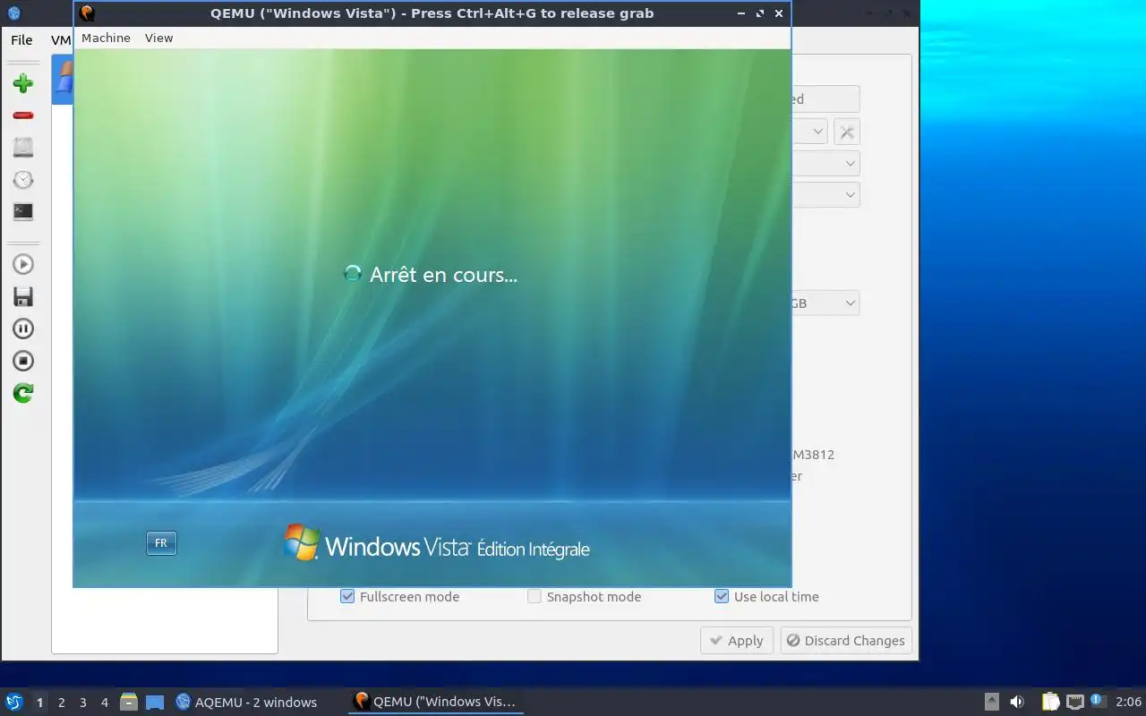Start the VM with the play icon
The image size is (1146, 716).
[x=23, y=264]
